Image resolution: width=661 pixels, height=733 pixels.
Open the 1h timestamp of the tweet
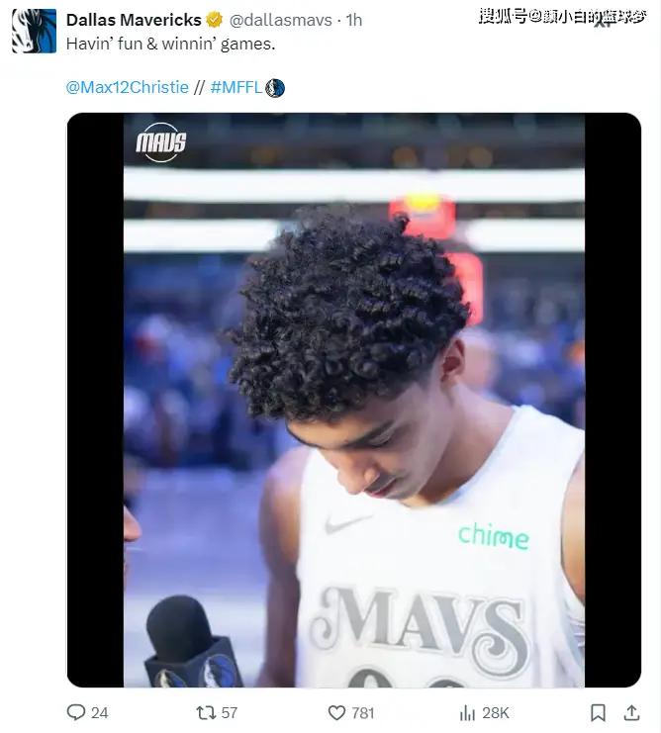coord(354,20)
